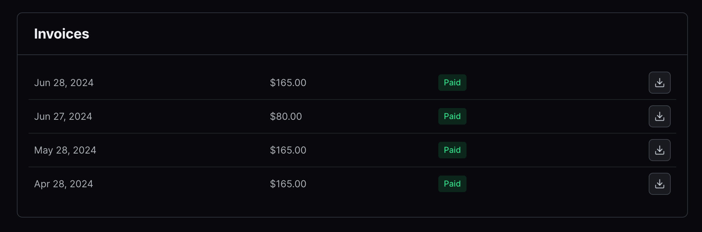The width and height of the screenshot is (702, 232).
Task: Select the Jun 28, 2024 date
Action: click(x=64, y=83)
